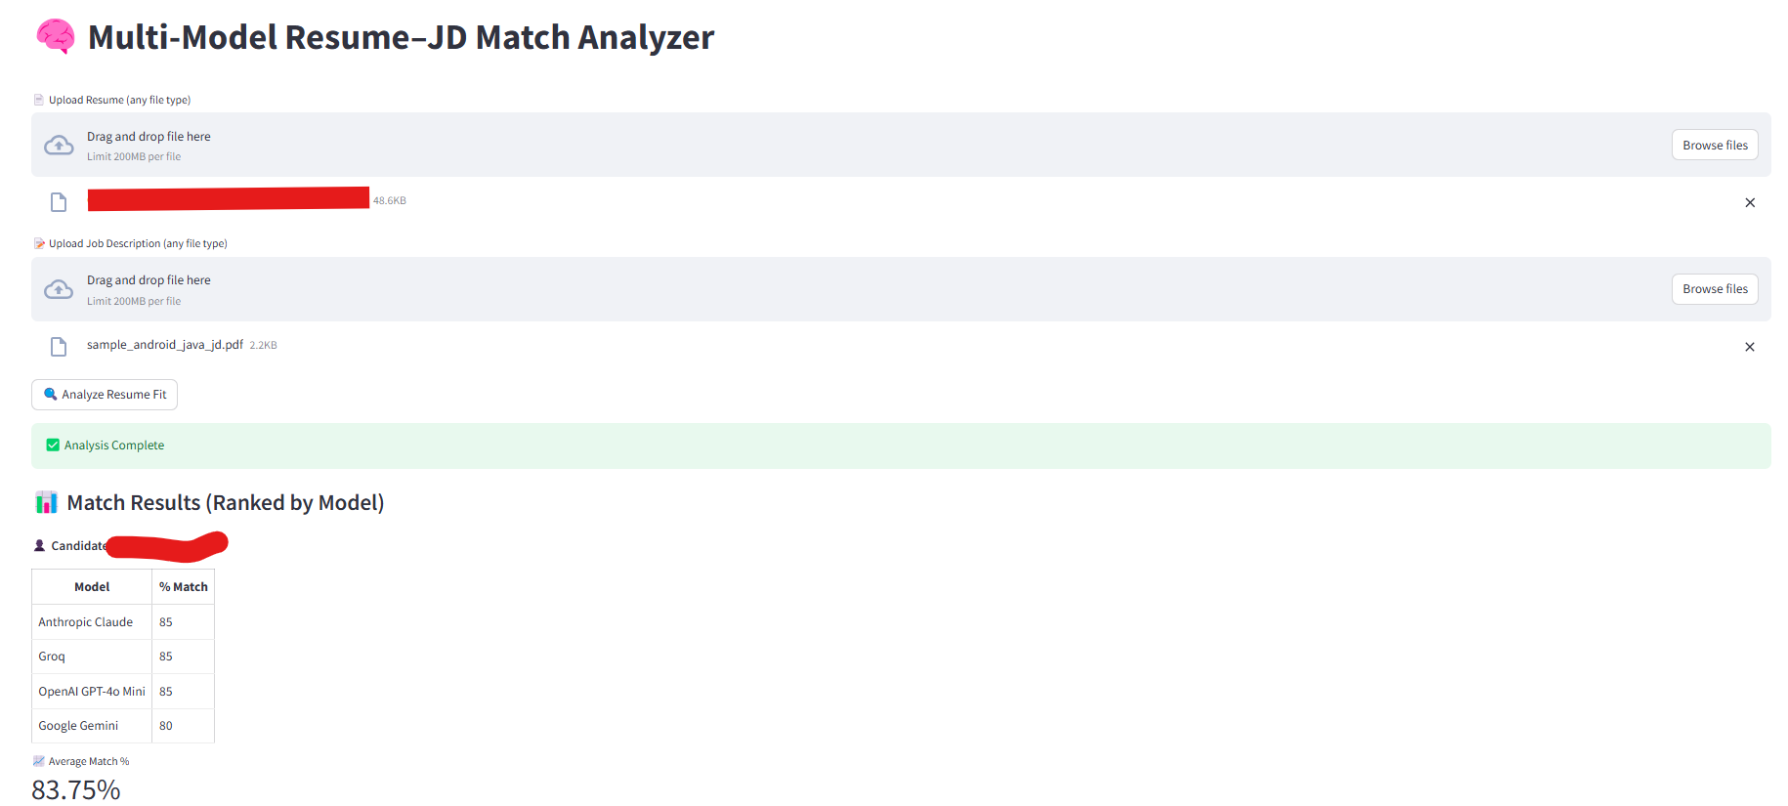
Task: Remove the uploaded resume file
Action: pos(1749,203)
